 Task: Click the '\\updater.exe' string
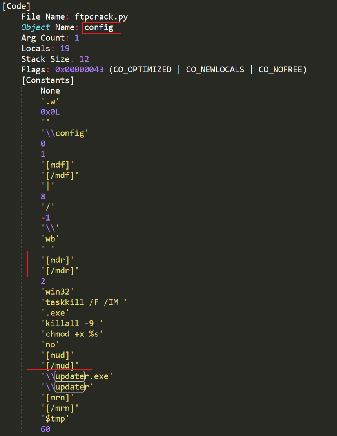coord(77,376)
